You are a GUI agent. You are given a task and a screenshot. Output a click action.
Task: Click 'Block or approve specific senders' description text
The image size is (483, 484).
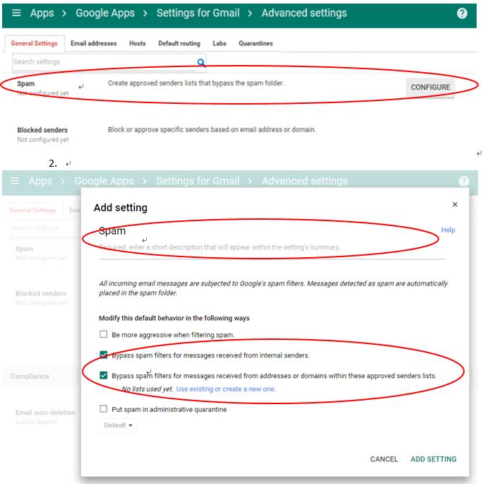pos(212,129)
